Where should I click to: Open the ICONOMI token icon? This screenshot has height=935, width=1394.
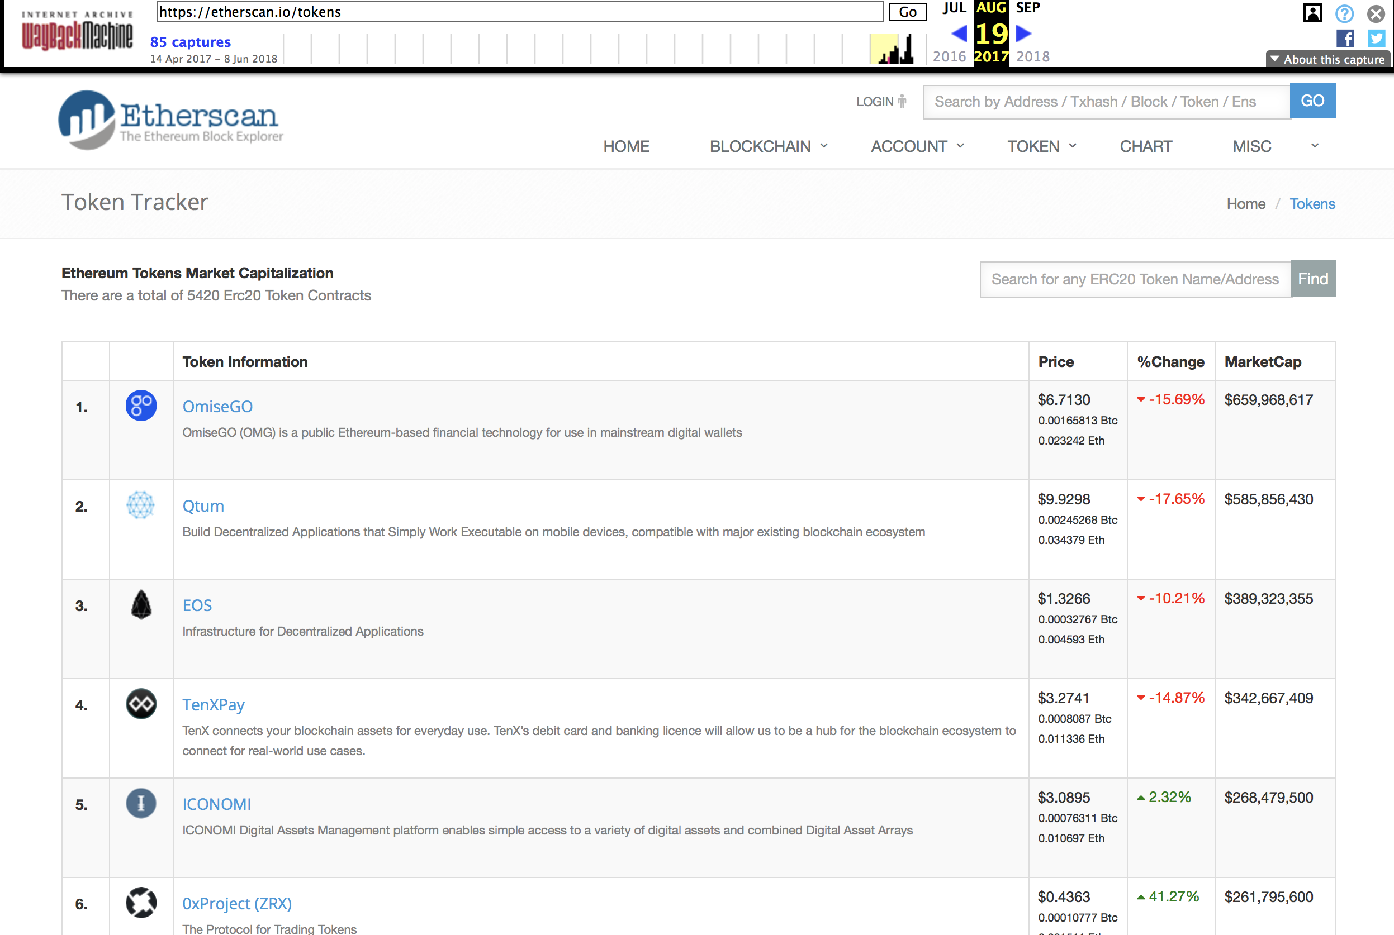click(x=141, y=803)
